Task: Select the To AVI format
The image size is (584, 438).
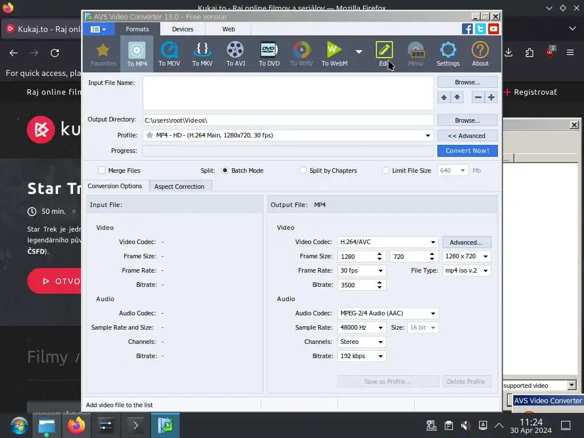Action: click(236, 54)
